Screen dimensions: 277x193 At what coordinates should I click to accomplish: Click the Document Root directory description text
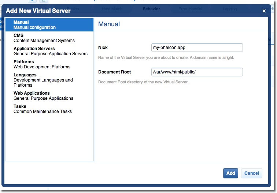click(143, 82)
